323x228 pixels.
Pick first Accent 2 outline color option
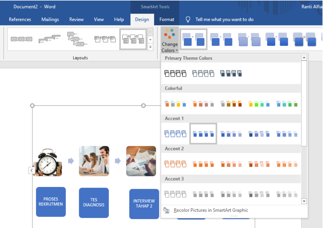pos(175,164)
